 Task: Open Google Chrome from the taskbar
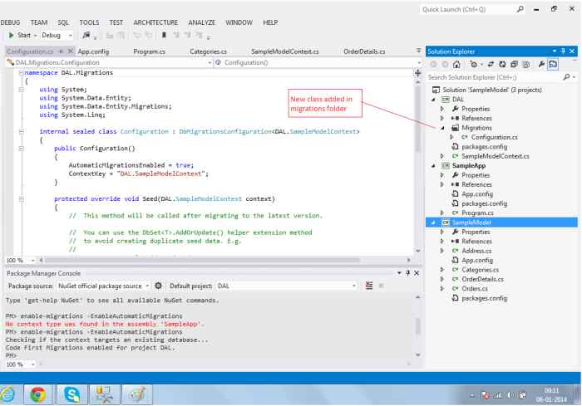click(38, 393)
